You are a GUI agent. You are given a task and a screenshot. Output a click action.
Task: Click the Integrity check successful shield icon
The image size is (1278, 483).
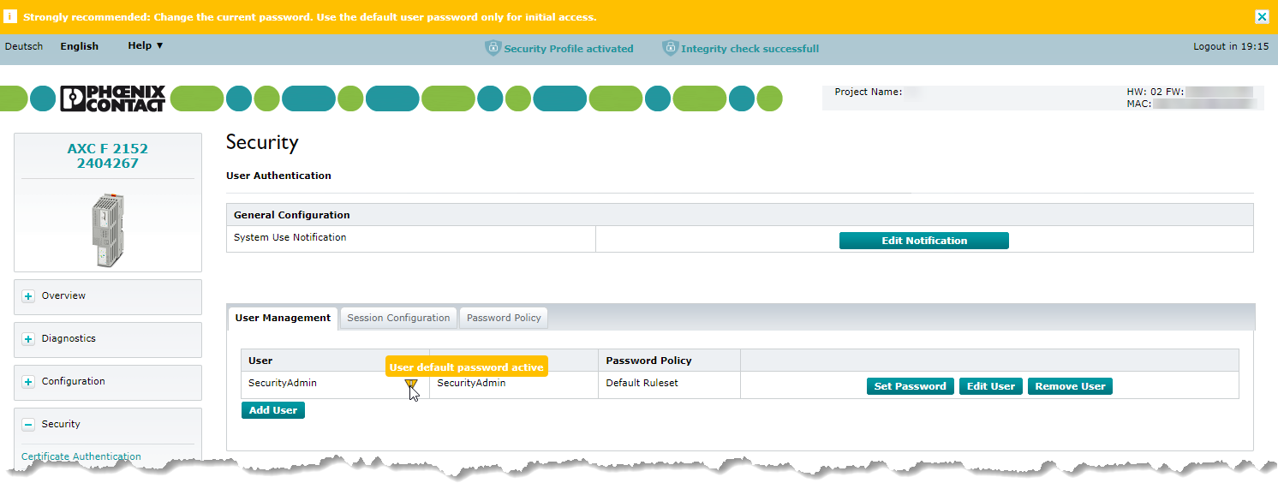click(670, 48)
